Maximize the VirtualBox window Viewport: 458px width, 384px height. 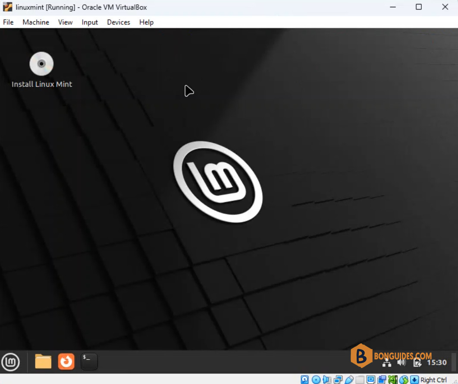click(419, 7)
